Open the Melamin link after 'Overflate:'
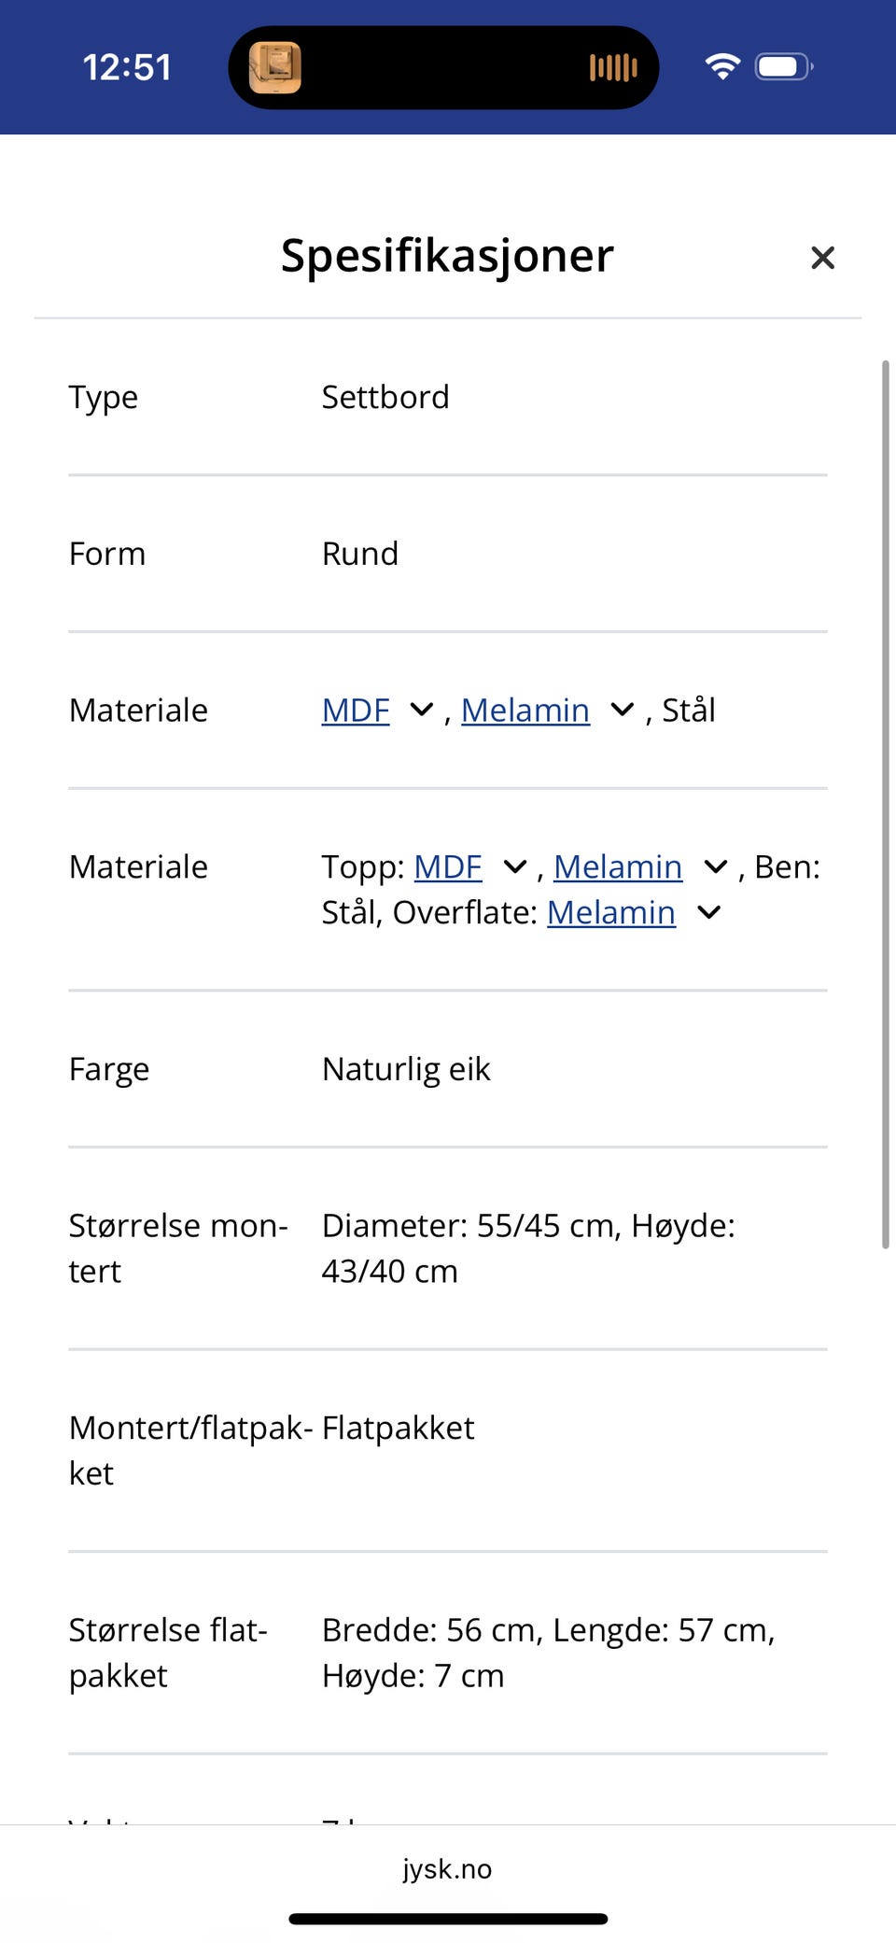This screenshot has width=896, height=1943. [611, 913]
